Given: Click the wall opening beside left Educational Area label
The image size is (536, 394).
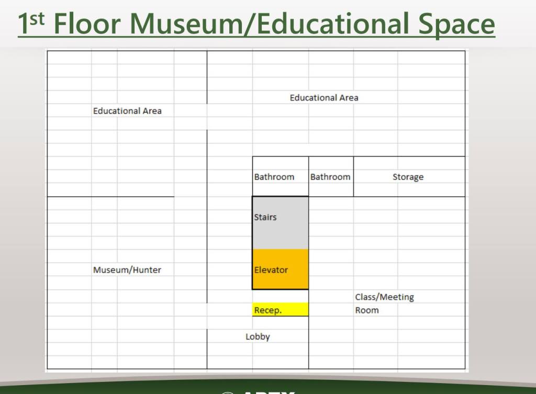Looking at the screenshot, I should [x=207, y=117].
